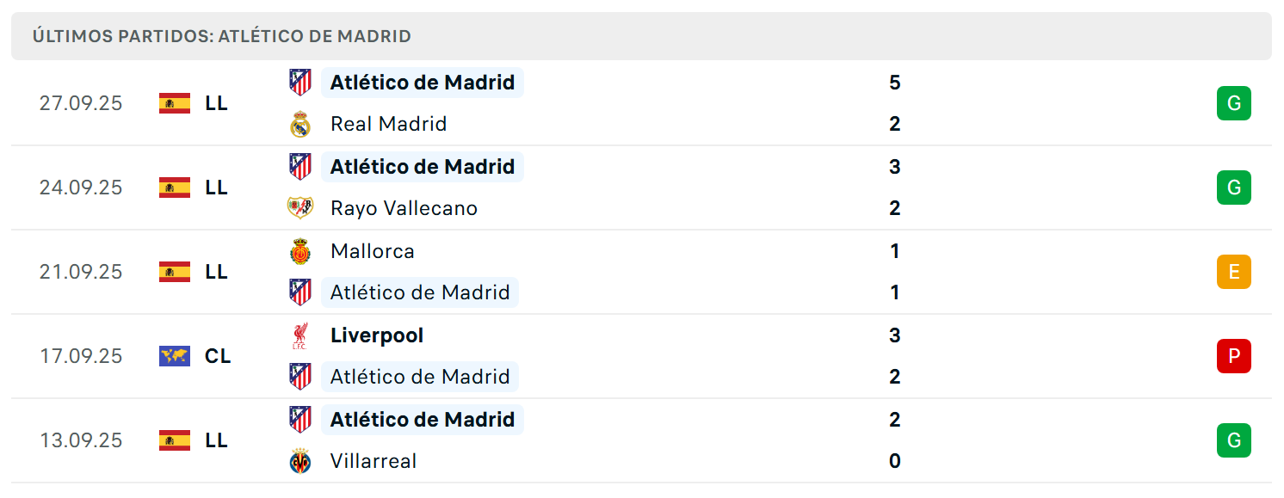Open the Real Madrid team link
Viewport: 1284px width, 498px height.
coord(389,124)
